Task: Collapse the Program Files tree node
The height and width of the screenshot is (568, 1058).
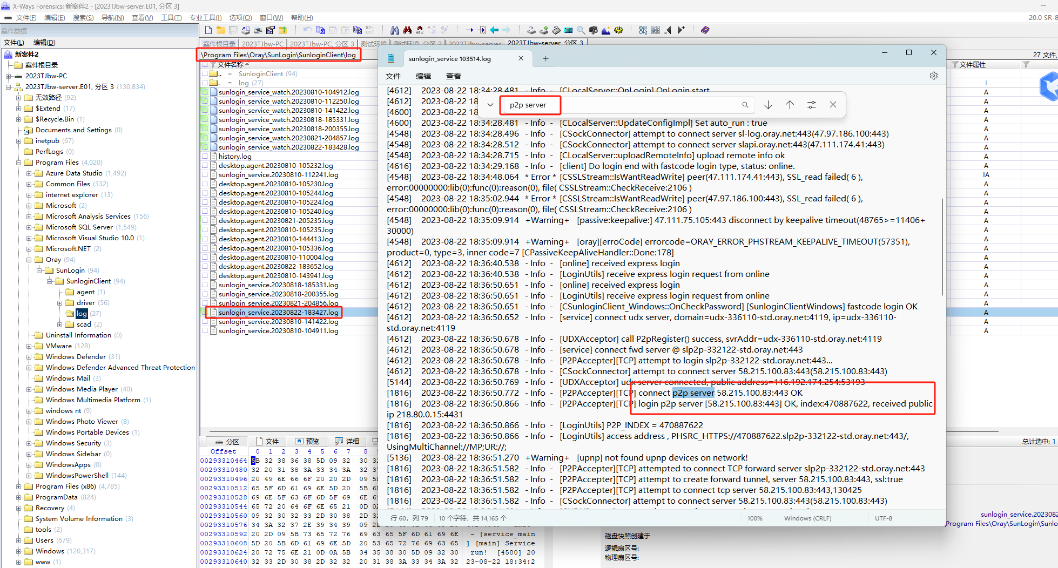Action: point(19,163)
